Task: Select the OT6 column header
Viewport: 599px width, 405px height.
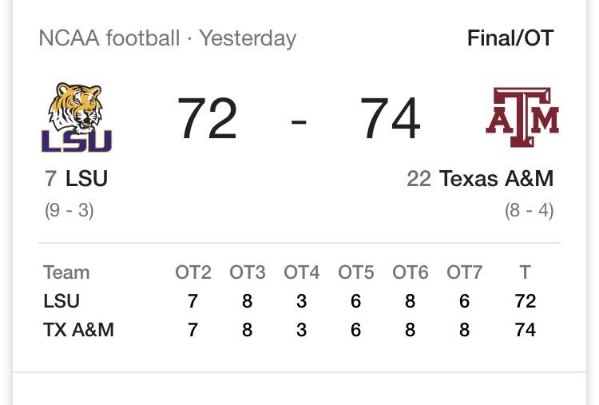Action: coord(410,272)
